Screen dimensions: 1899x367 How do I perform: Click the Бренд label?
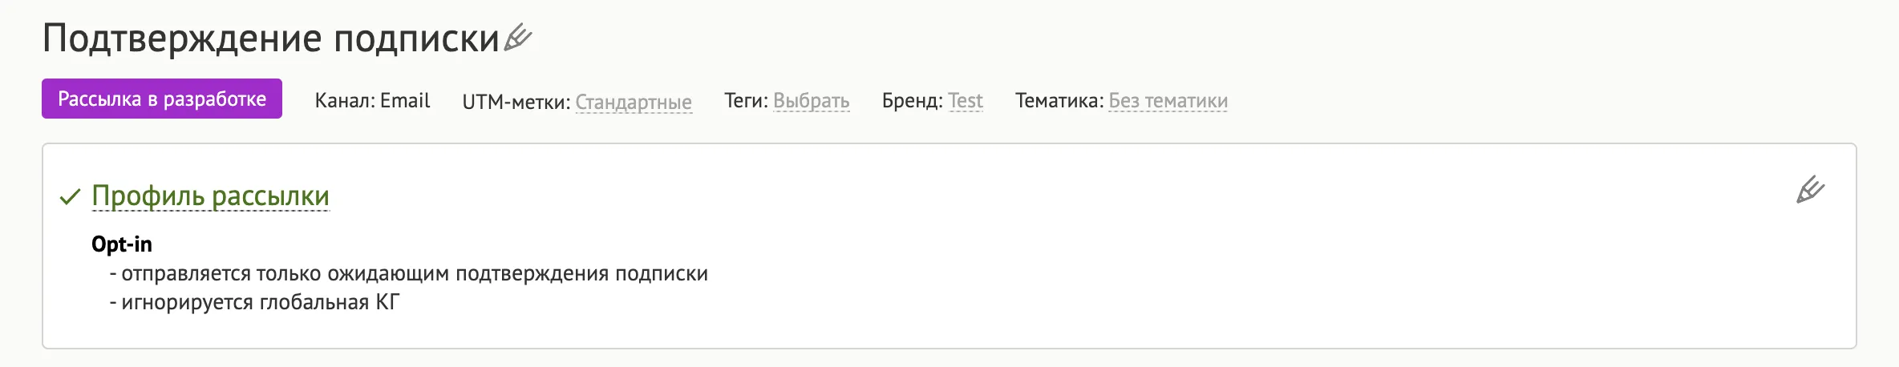[913, 101]
